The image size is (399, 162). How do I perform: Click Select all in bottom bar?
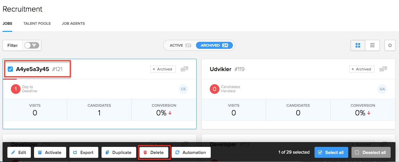[x=331, y=152]
